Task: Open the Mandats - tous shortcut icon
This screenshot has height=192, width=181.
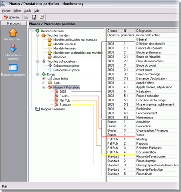Action: (13, 32)
